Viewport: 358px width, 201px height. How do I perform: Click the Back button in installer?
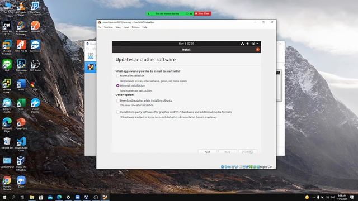228,152
